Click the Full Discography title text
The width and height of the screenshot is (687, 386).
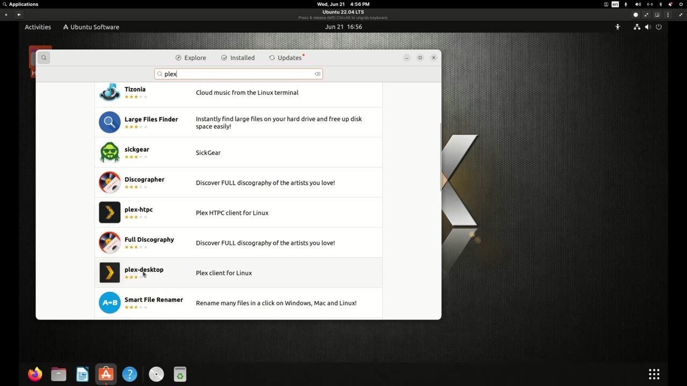coord(149,240)
